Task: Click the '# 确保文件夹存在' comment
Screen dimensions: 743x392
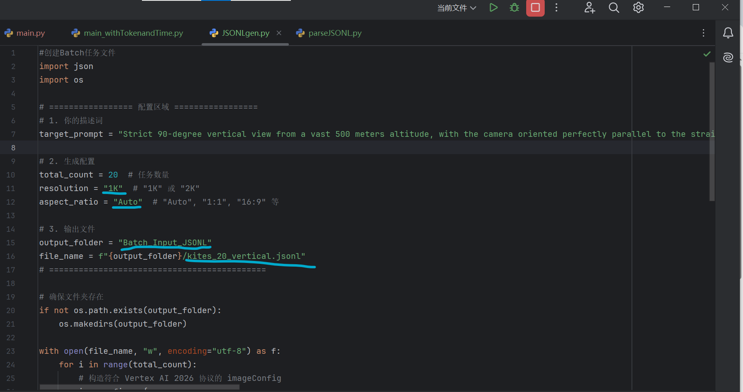Action: click(x=72, y=297)
